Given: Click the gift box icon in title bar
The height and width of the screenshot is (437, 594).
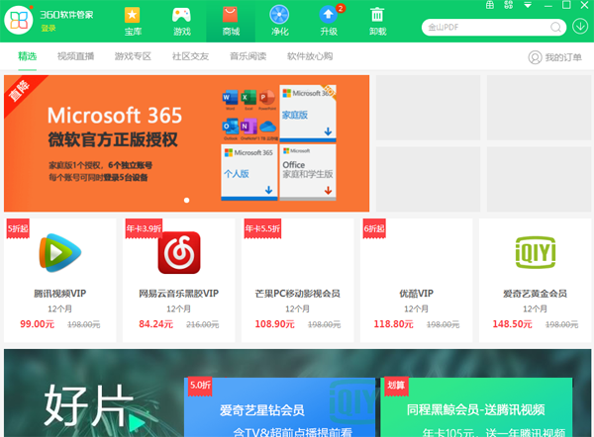Looking at the screenshot, I should click(490, 5).
